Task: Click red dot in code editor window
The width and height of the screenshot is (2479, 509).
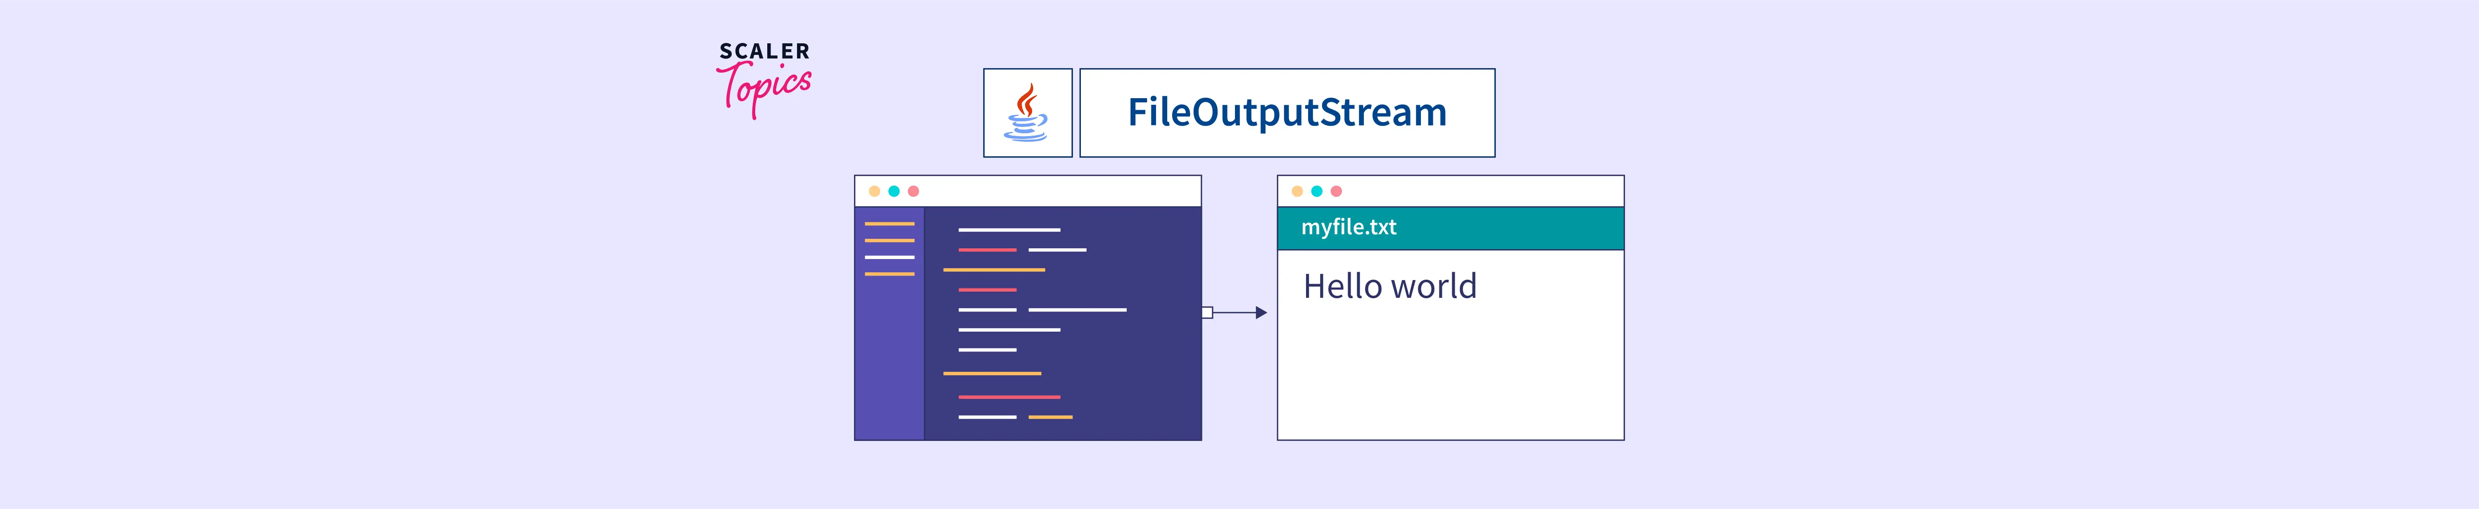Action: (x=913, y=191)
